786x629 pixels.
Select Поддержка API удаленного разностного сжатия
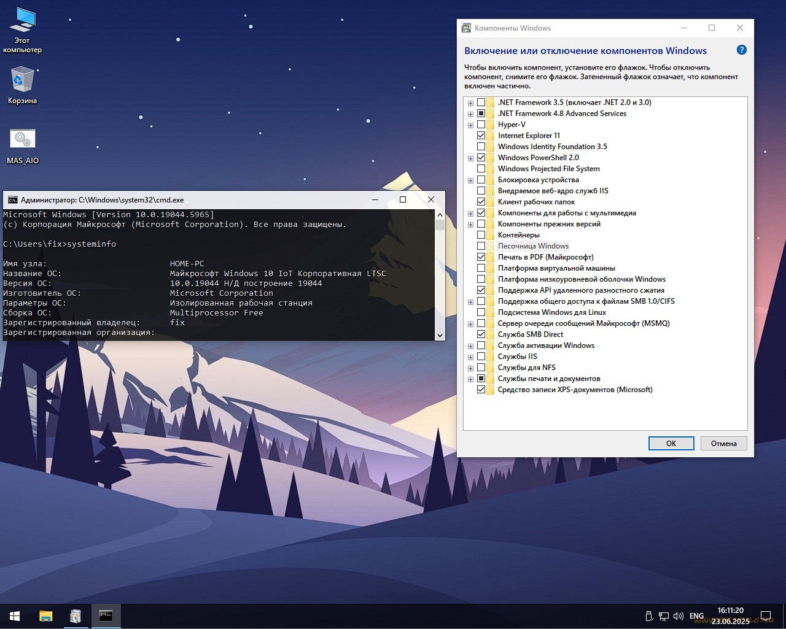581,290
